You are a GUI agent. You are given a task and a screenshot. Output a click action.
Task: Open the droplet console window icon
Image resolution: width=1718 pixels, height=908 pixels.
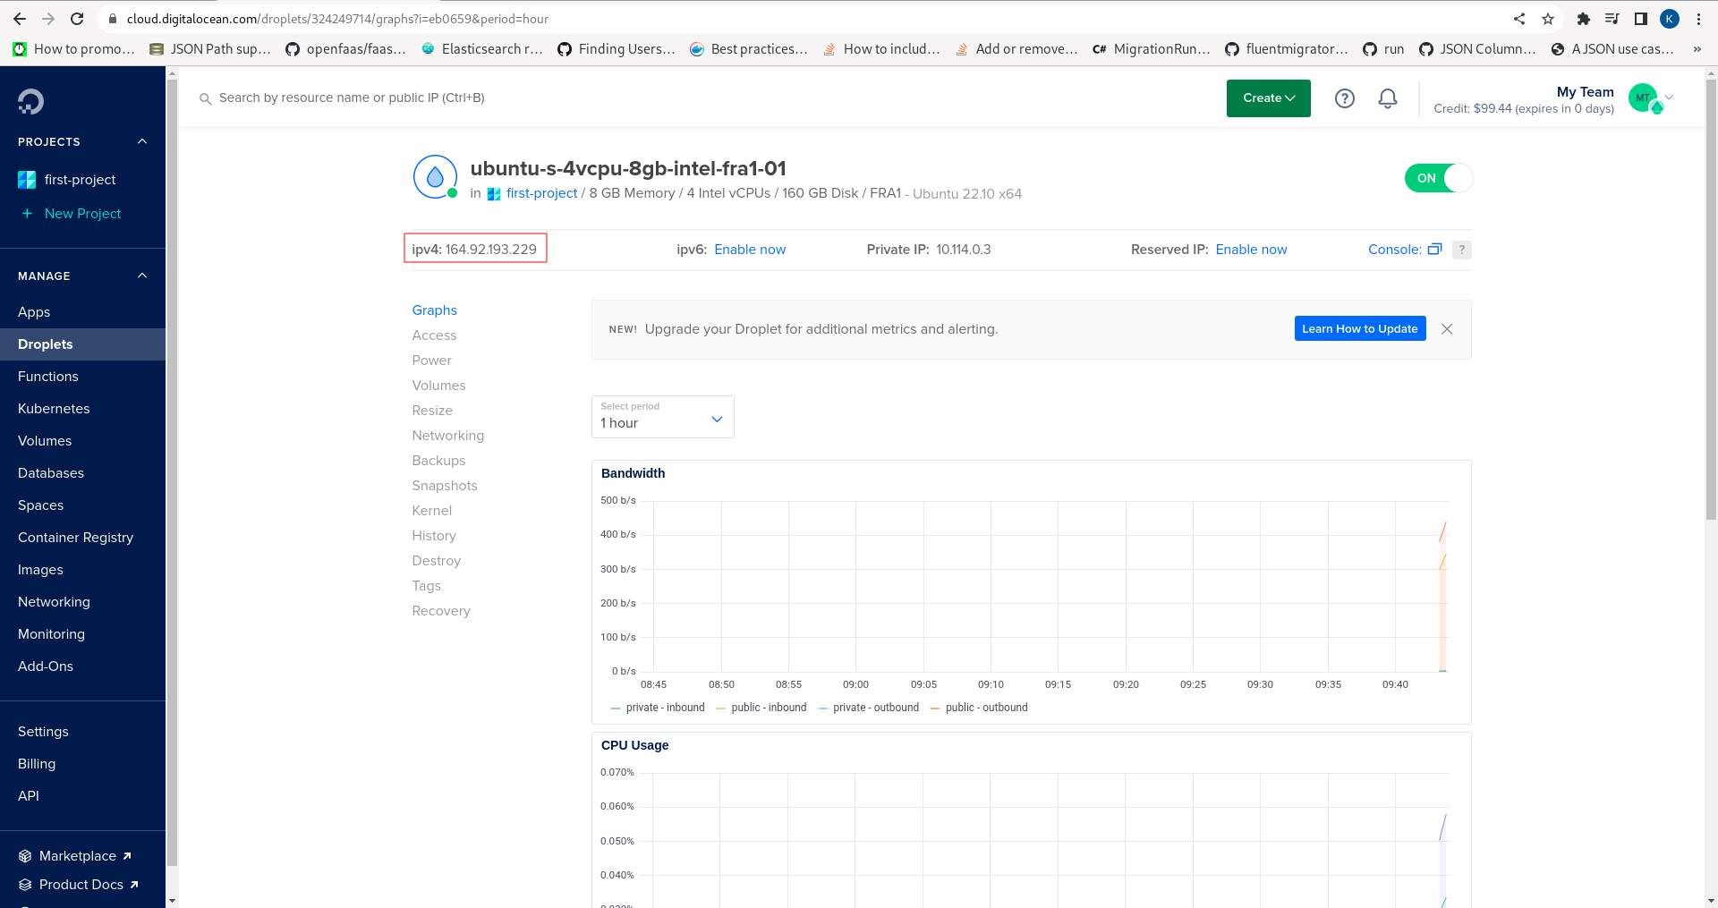(x=1434, y=250)
